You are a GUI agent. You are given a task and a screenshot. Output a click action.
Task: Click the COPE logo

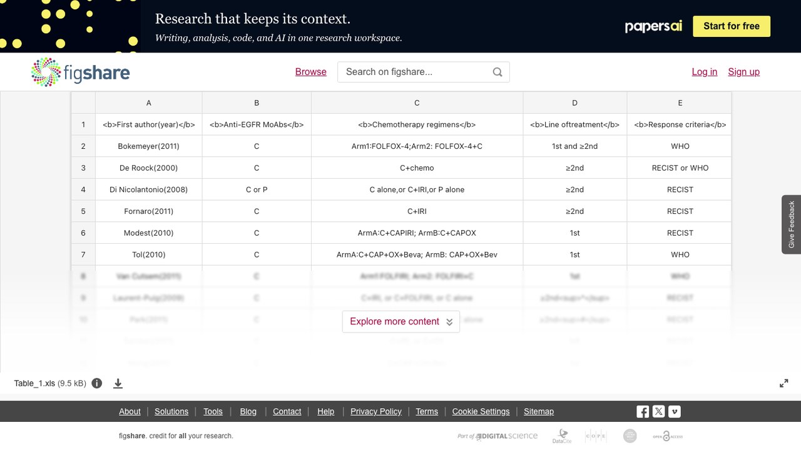595,436
